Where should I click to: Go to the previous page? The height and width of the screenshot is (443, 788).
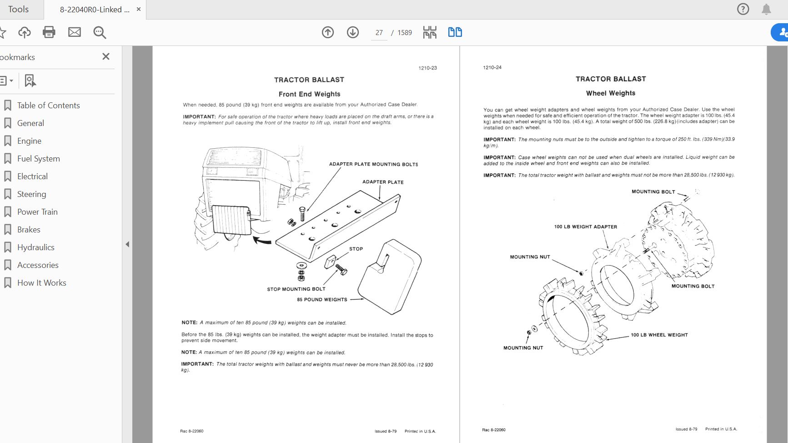click(x=327, y=32)
